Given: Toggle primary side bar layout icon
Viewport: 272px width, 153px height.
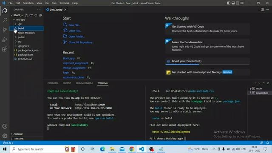Looking at the screenshot, I should [229, 3].
